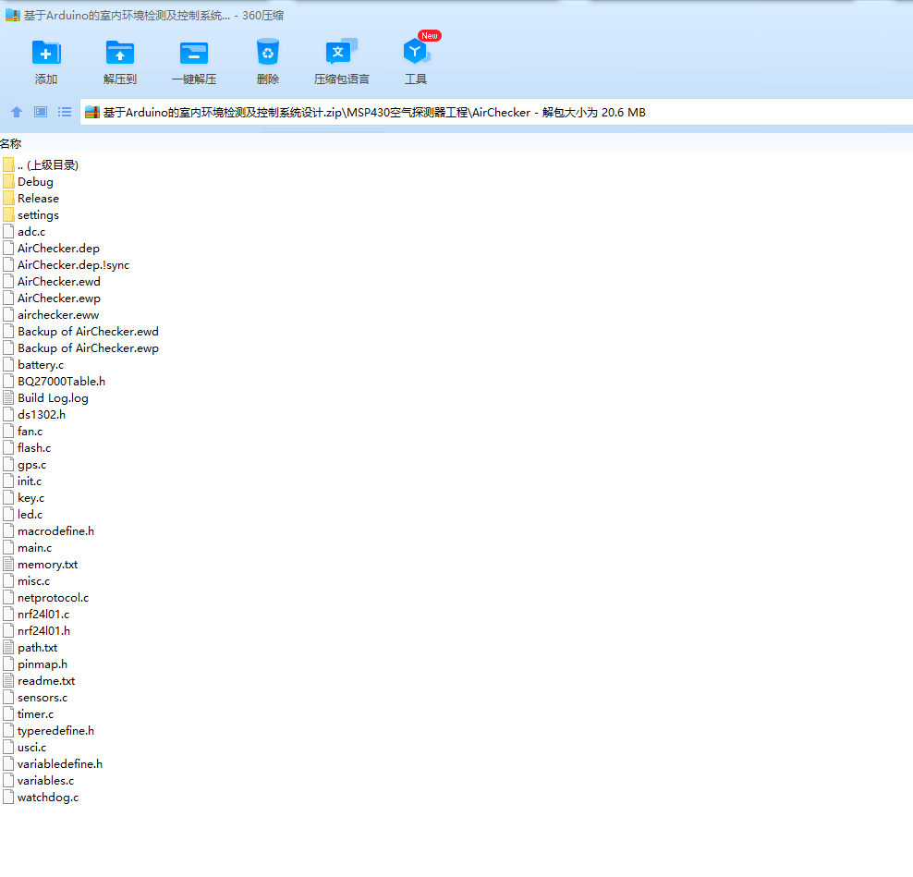Select the gps.c file

coord(24,465)
